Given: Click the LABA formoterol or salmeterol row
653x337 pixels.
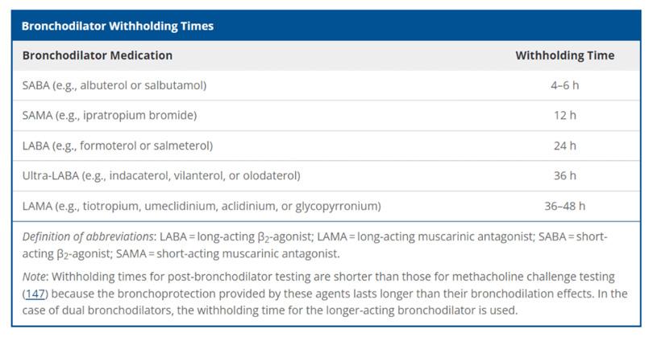Looking at the screenshot, I should pyautogui.click(x=326, y=146).
